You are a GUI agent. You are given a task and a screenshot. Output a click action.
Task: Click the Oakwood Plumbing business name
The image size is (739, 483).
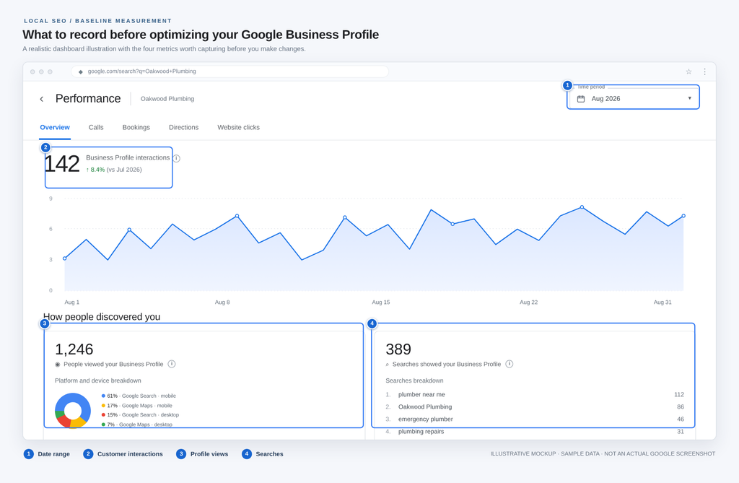point(167,99)
